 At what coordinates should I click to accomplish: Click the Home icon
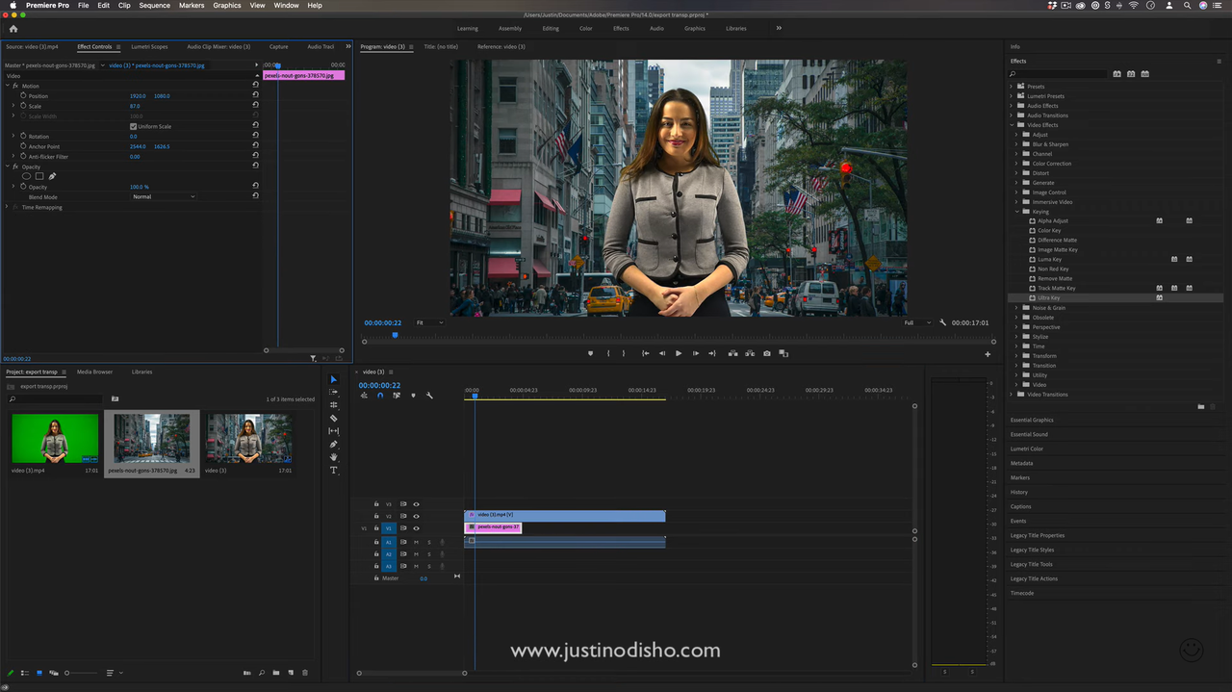click(x=13, y=28)
